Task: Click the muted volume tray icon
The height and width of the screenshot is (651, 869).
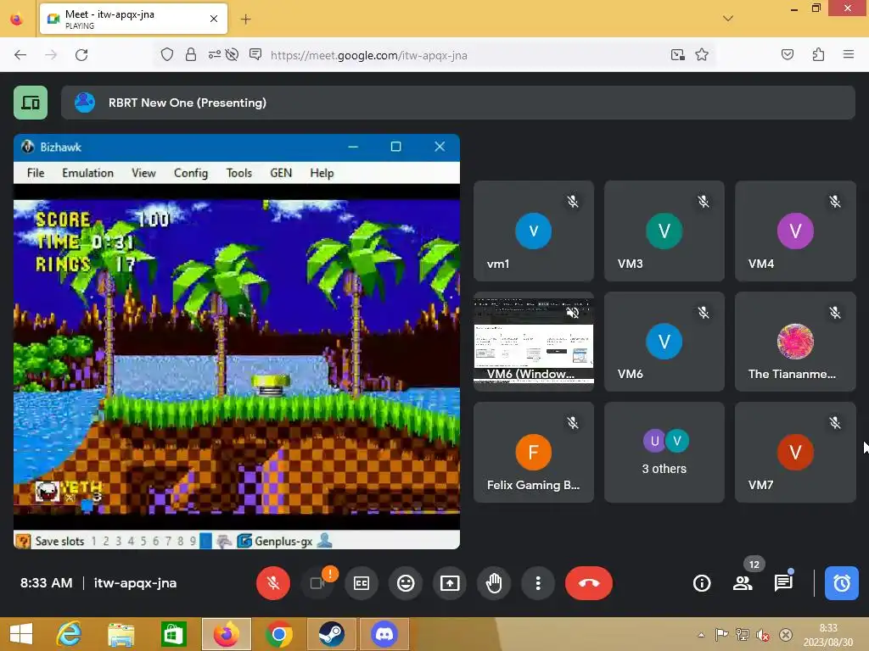Action: (763, 635)
